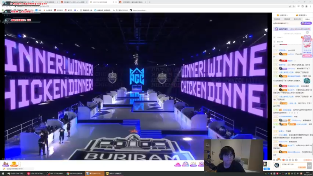Close the 2022PGC全球总决赛 tab
The height and width of the screenshot is (176, 313).
[x=116, y=2]
